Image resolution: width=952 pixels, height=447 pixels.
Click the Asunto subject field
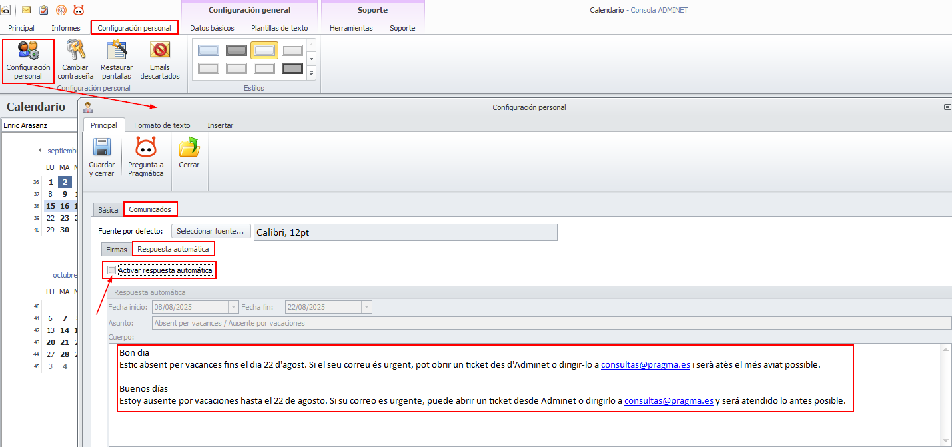click(x=552, y=323)
